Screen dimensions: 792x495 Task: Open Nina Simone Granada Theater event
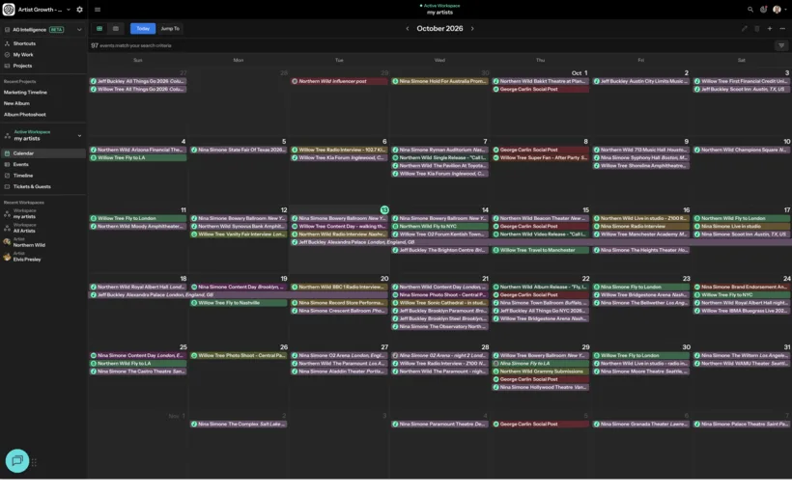tap(641, 425)
